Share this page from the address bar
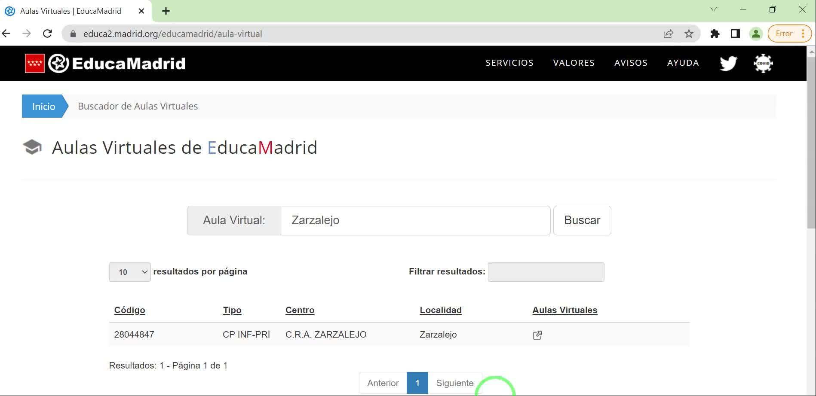Screen dimensions: 816x396 [668, 34]
